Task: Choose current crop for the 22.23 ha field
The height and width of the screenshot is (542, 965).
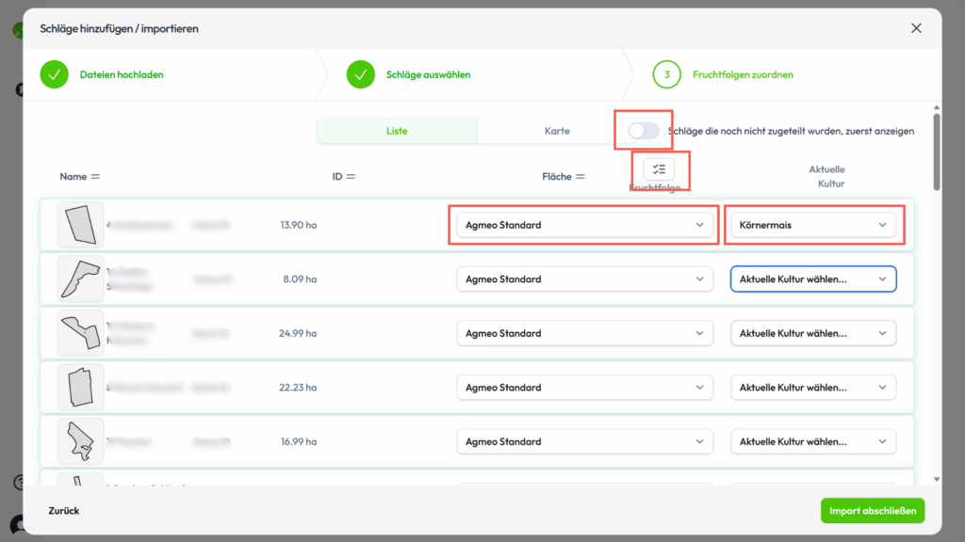Action: click(813, 388)
